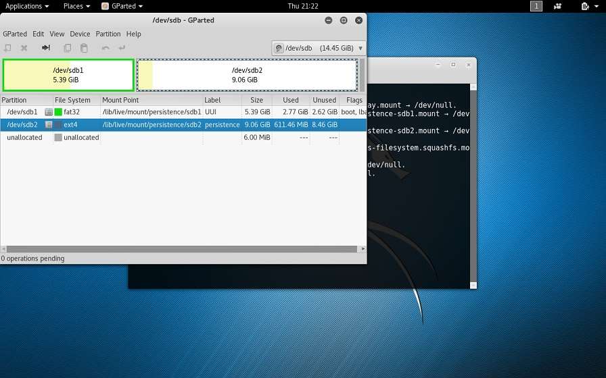The image size is (606, 378).
Task: Select the /dev/sdb1 partition row
Action: click(183, 112)
